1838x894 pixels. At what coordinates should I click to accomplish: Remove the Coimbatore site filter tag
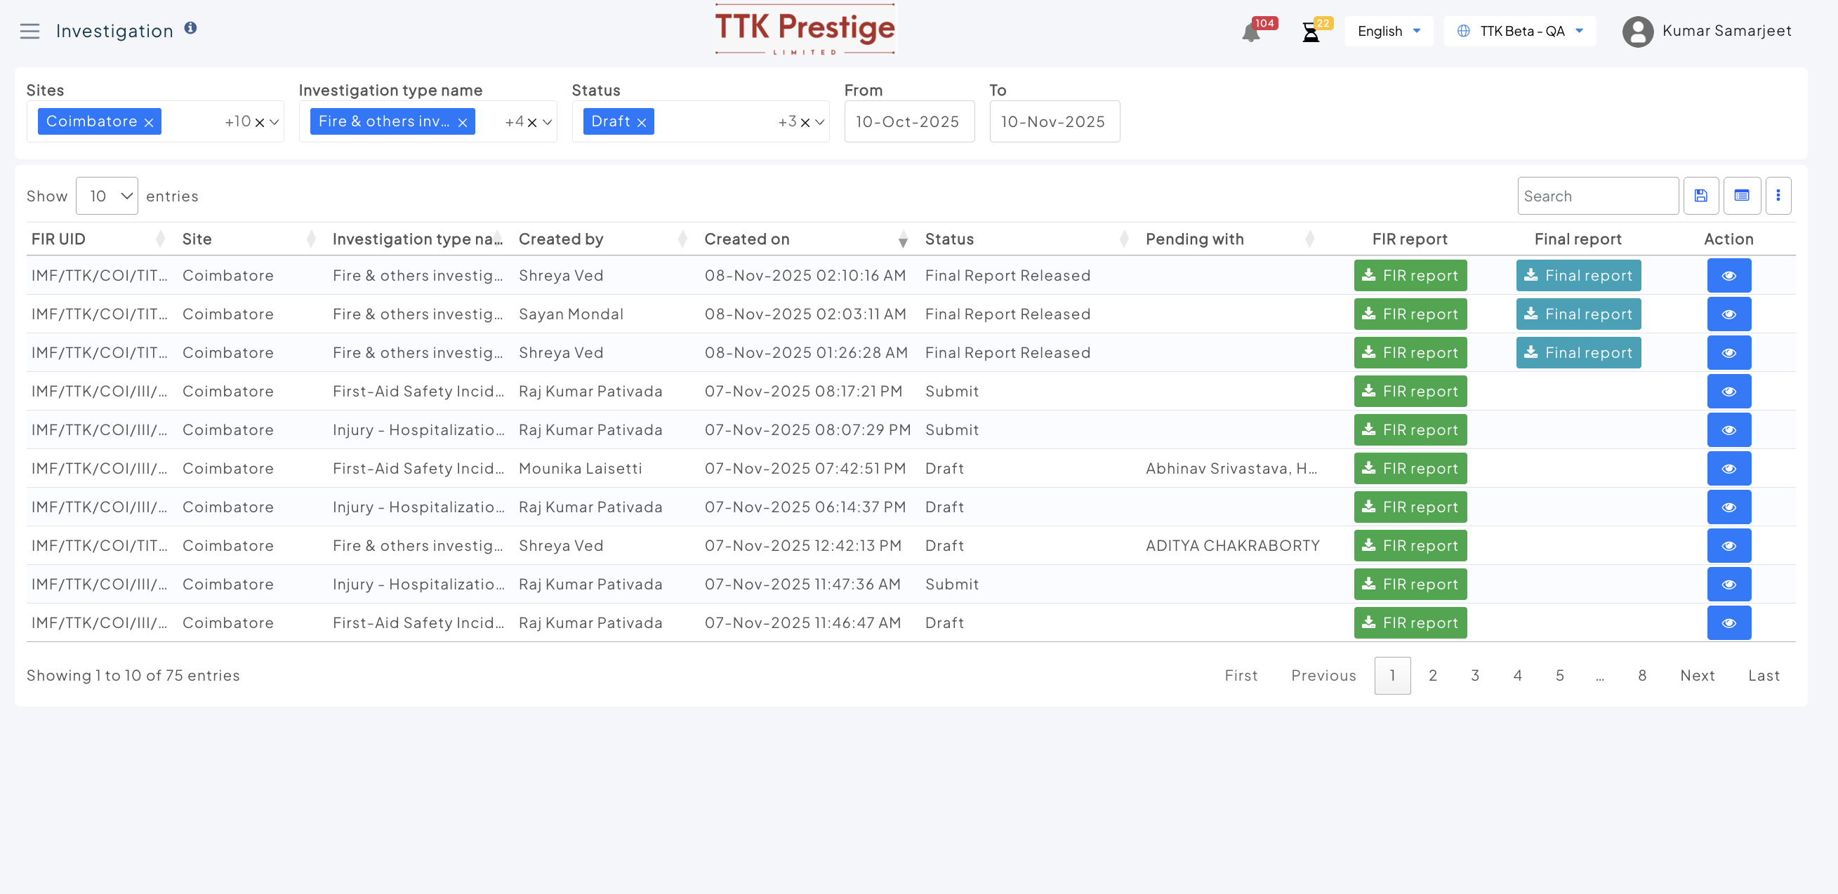coord(149,123)
